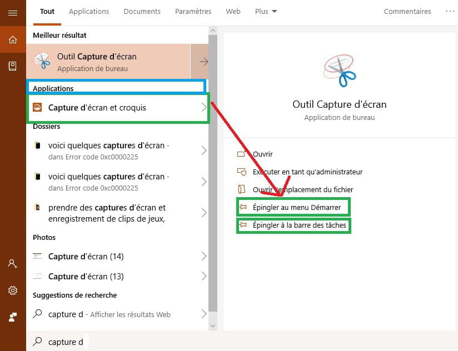458x351 pixels.
Task: Select Exécuter en tant qu'administrateur
Action: (307, 172)
